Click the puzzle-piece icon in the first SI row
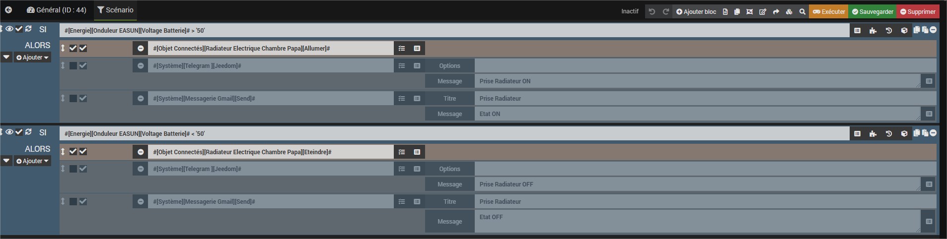Image resolution: width=947 pixels, height=239 pixels. click(873, 31)
